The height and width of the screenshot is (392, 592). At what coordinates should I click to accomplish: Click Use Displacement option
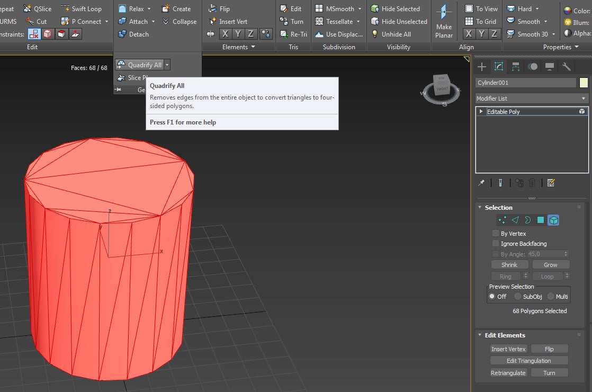pyautogui.click(x=339, y=34)
